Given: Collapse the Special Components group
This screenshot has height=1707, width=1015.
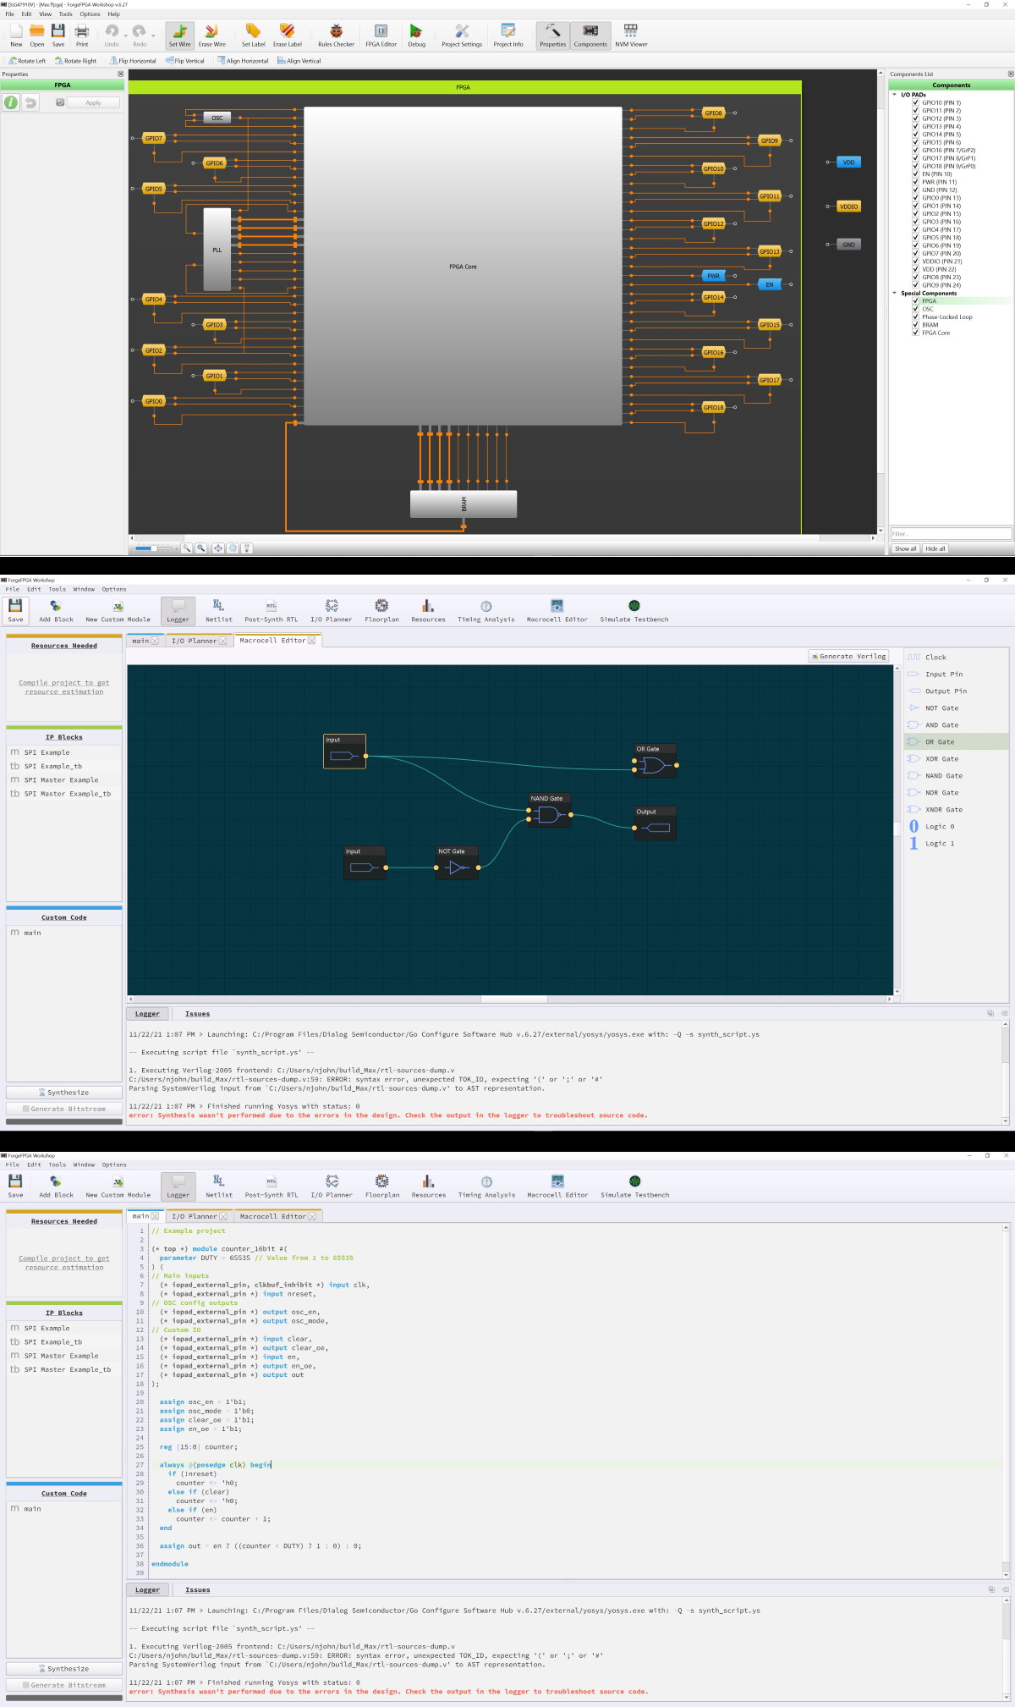Looking at the screenshot, I should coord(895,294).
